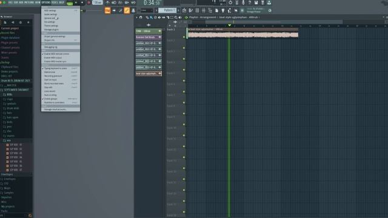Image resolution: width=388 pixels, height=218 pixels.
Task: Click the playlist icon beside Playlist - Arrangement title
Action: pos(186,18)
